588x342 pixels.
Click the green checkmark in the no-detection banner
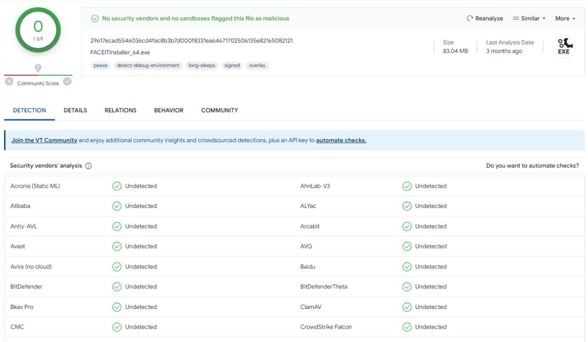95,18
